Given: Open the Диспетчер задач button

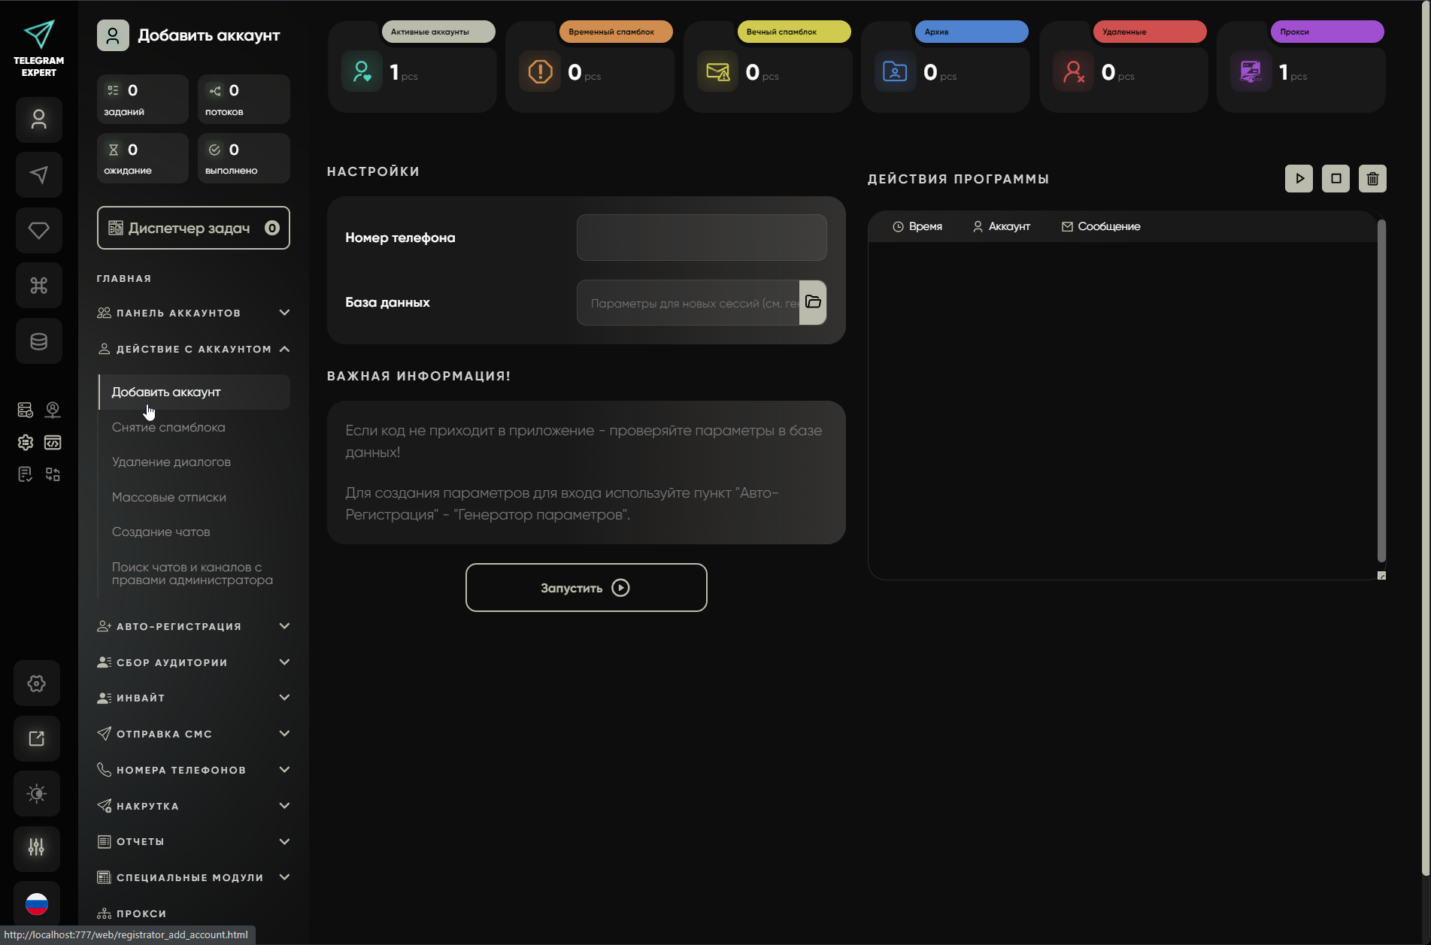Looking at the screenshot, I should click(x=193, y=228).
